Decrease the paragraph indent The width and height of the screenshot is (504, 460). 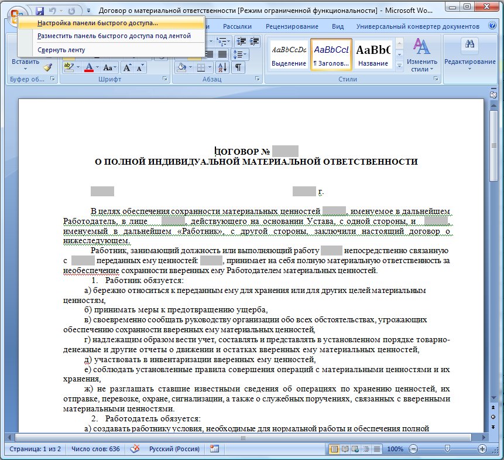[241, 41]
